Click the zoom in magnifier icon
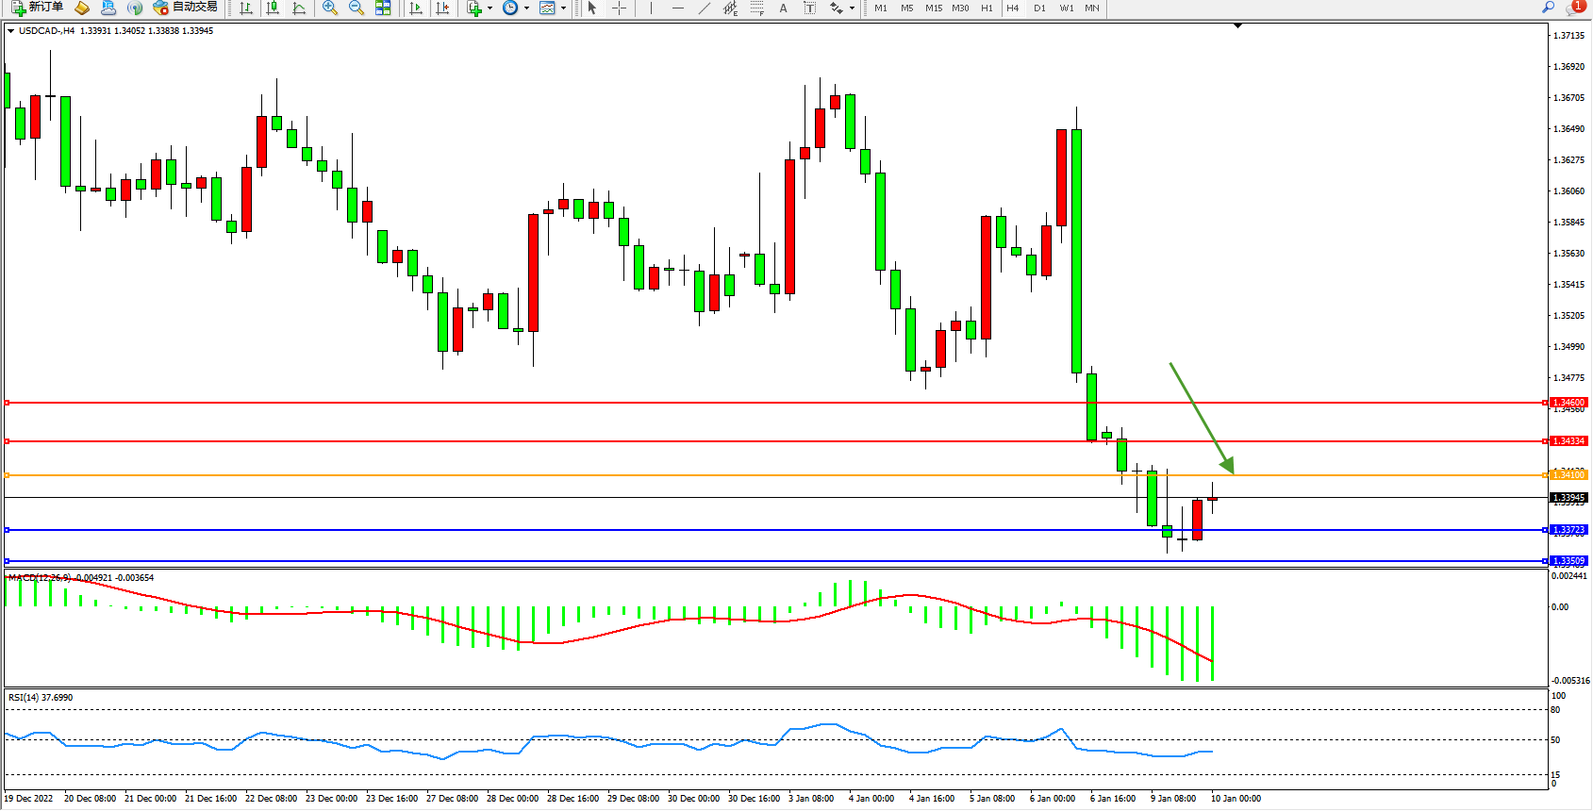This screenshot has height=811, width=1593. (329, 8)
